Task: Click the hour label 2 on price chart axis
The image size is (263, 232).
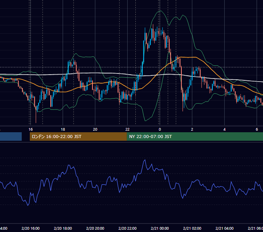Action: [192, 130]
